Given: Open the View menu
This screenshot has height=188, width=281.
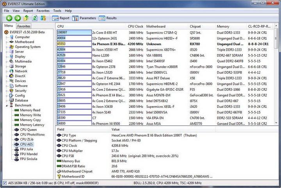Looking at the screenshot, I should (x=16, y=11).
